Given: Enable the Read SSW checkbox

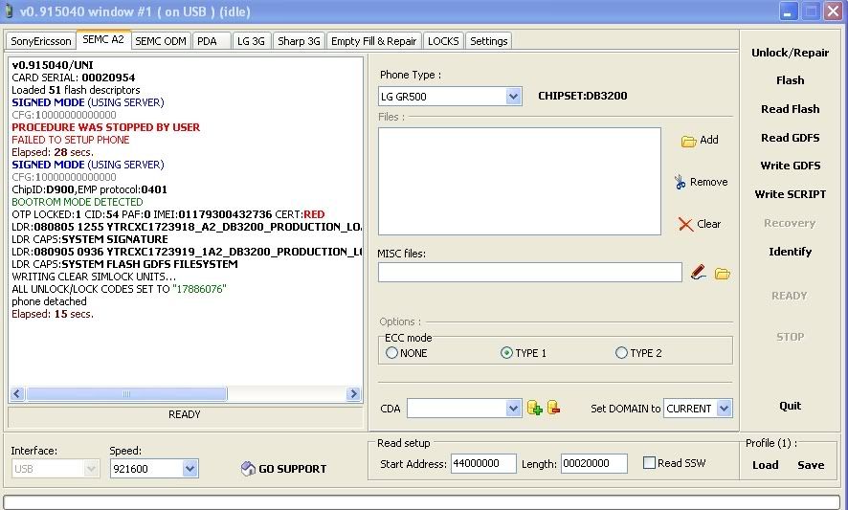Looking at the screenshot, I should coord(650,463).
